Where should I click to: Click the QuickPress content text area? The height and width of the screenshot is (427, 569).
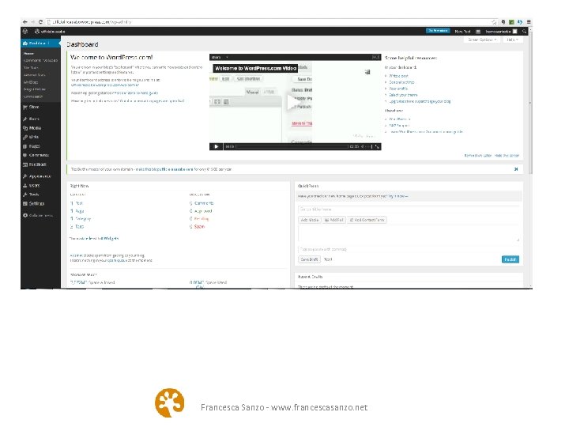pos(409,233)
